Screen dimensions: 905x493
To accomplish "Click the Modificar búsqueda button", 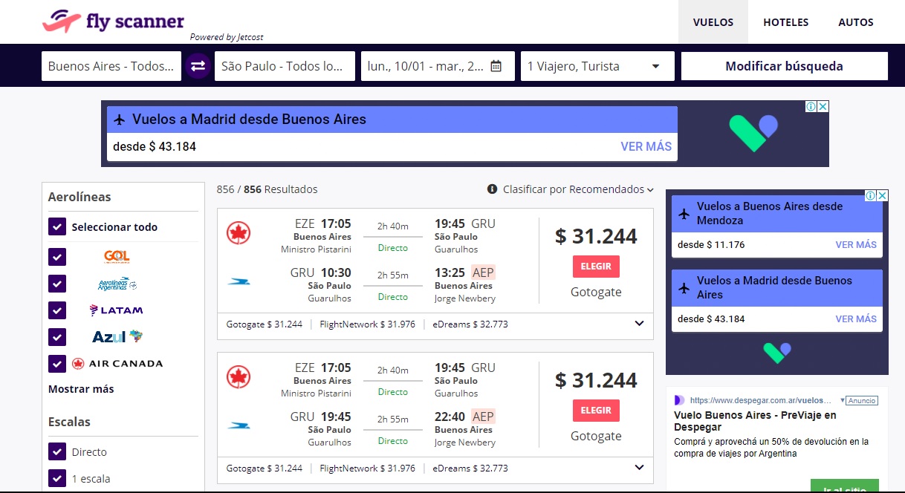I will click(x=784, y=66).
